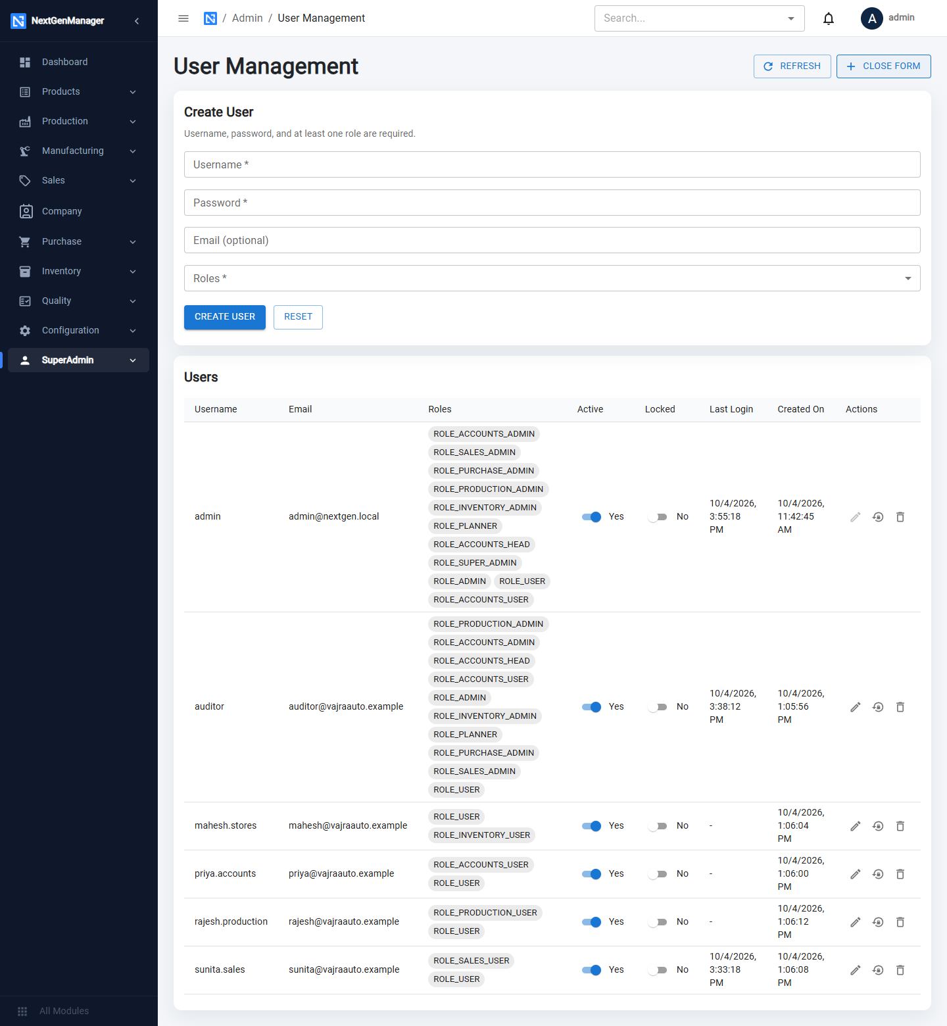Select the SuperAdmin menu item
947x1026 pixels.
tap(78, 360)
